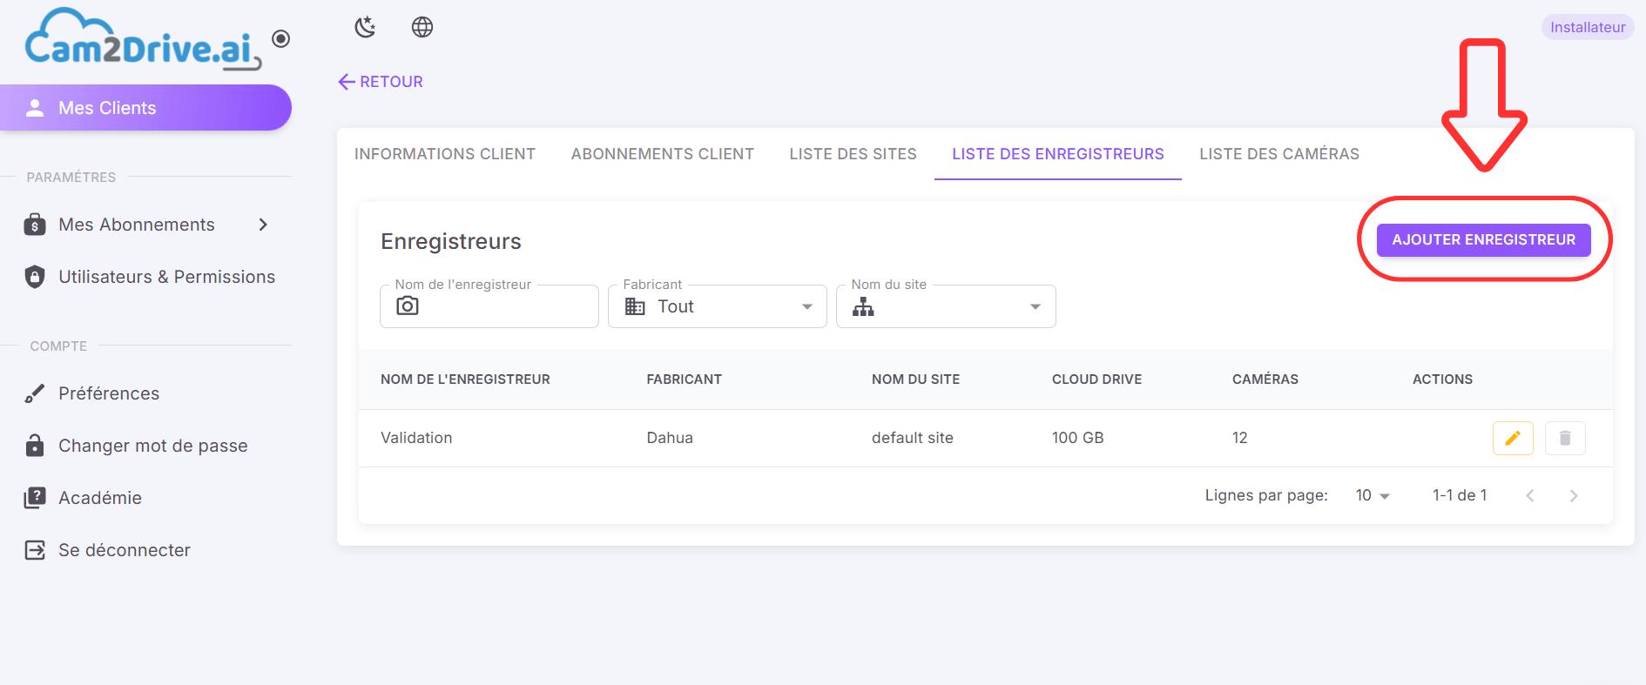Click the Dahua manufacturer cell
This screenshot has height=685, width=1646.
coord(670,438)
